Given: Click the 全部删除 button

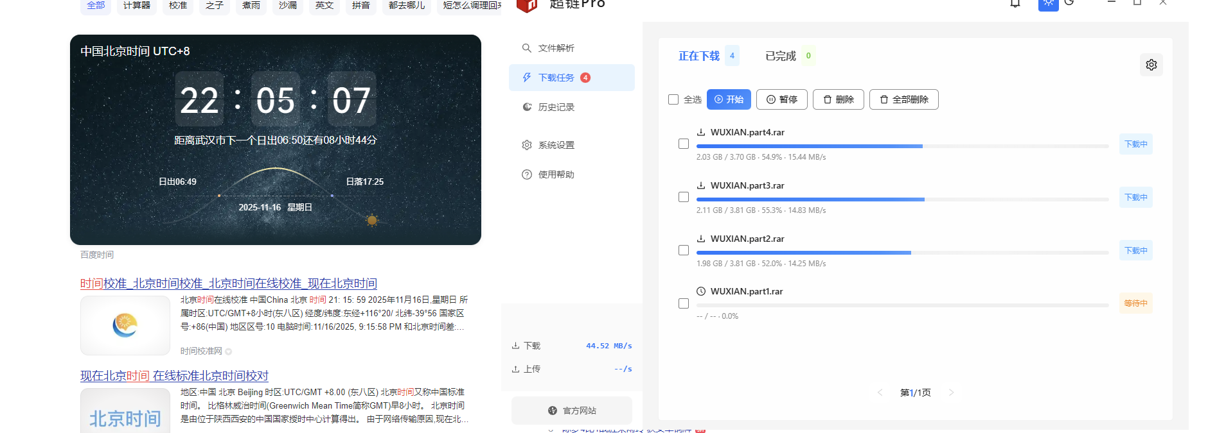Looking at the screenshot, I should click(x=903, y=99).
